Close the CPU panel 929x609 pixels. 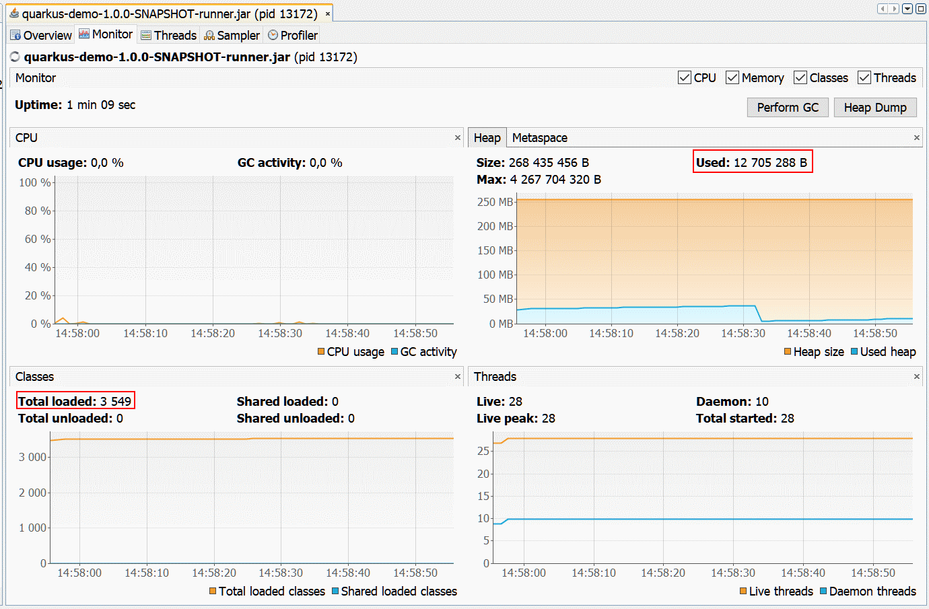click(458, 137)
